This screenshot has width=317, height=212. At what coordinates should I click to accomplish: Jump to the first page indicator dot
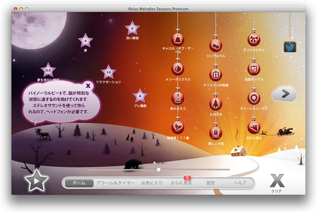tap(154, 163)
